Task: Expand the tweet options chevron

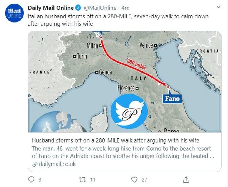Action: tap(219, 7)
